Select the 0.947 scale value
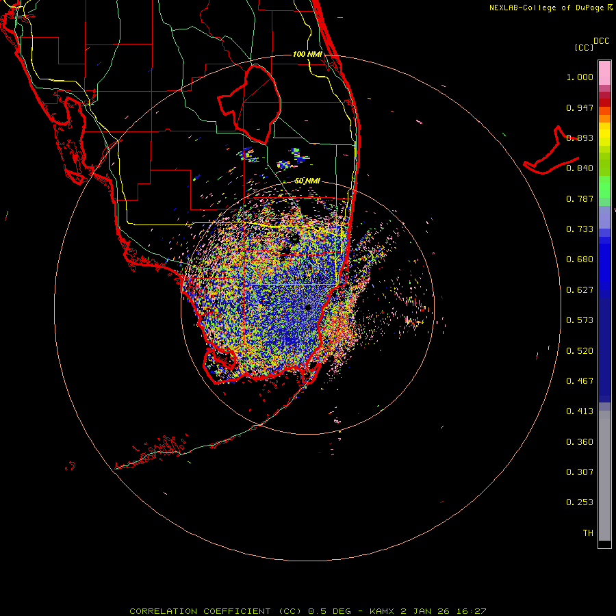The image size is (616, 616). pos(580,107)
